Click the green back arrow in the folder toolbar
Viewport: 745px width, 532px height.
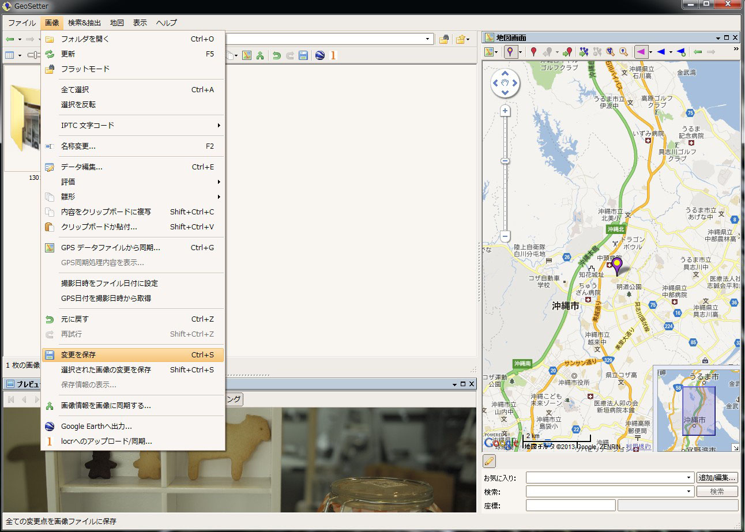tap(10, 39)
